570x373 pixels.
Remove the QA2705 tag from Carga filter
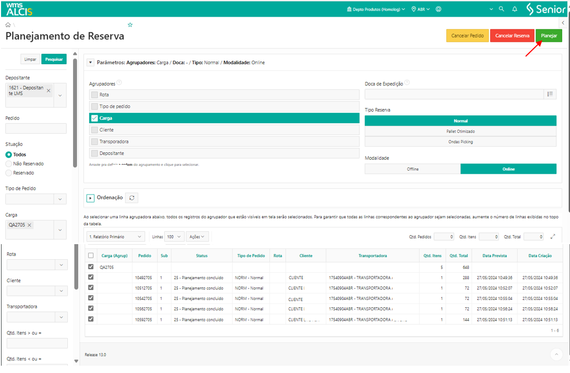click(30, 225)
